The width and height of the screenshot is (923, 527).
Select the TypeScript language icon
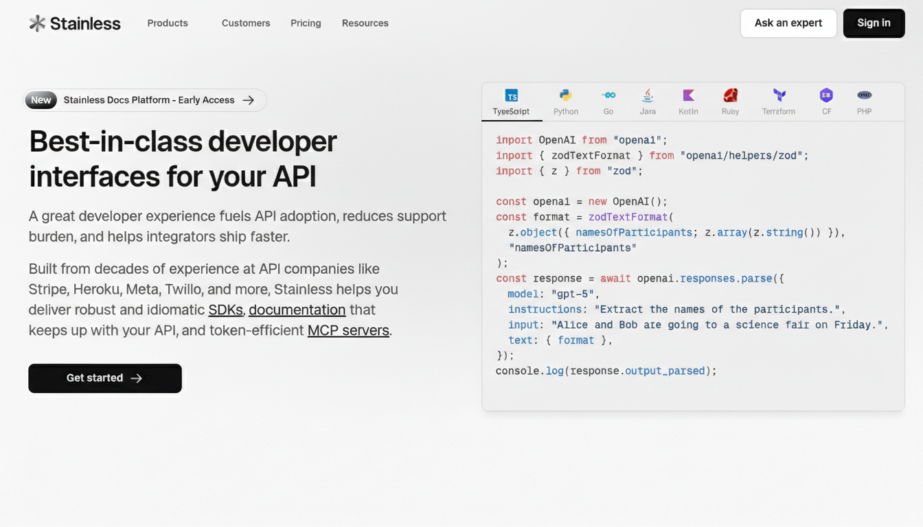pyautogui.click(x=511, y=95)
